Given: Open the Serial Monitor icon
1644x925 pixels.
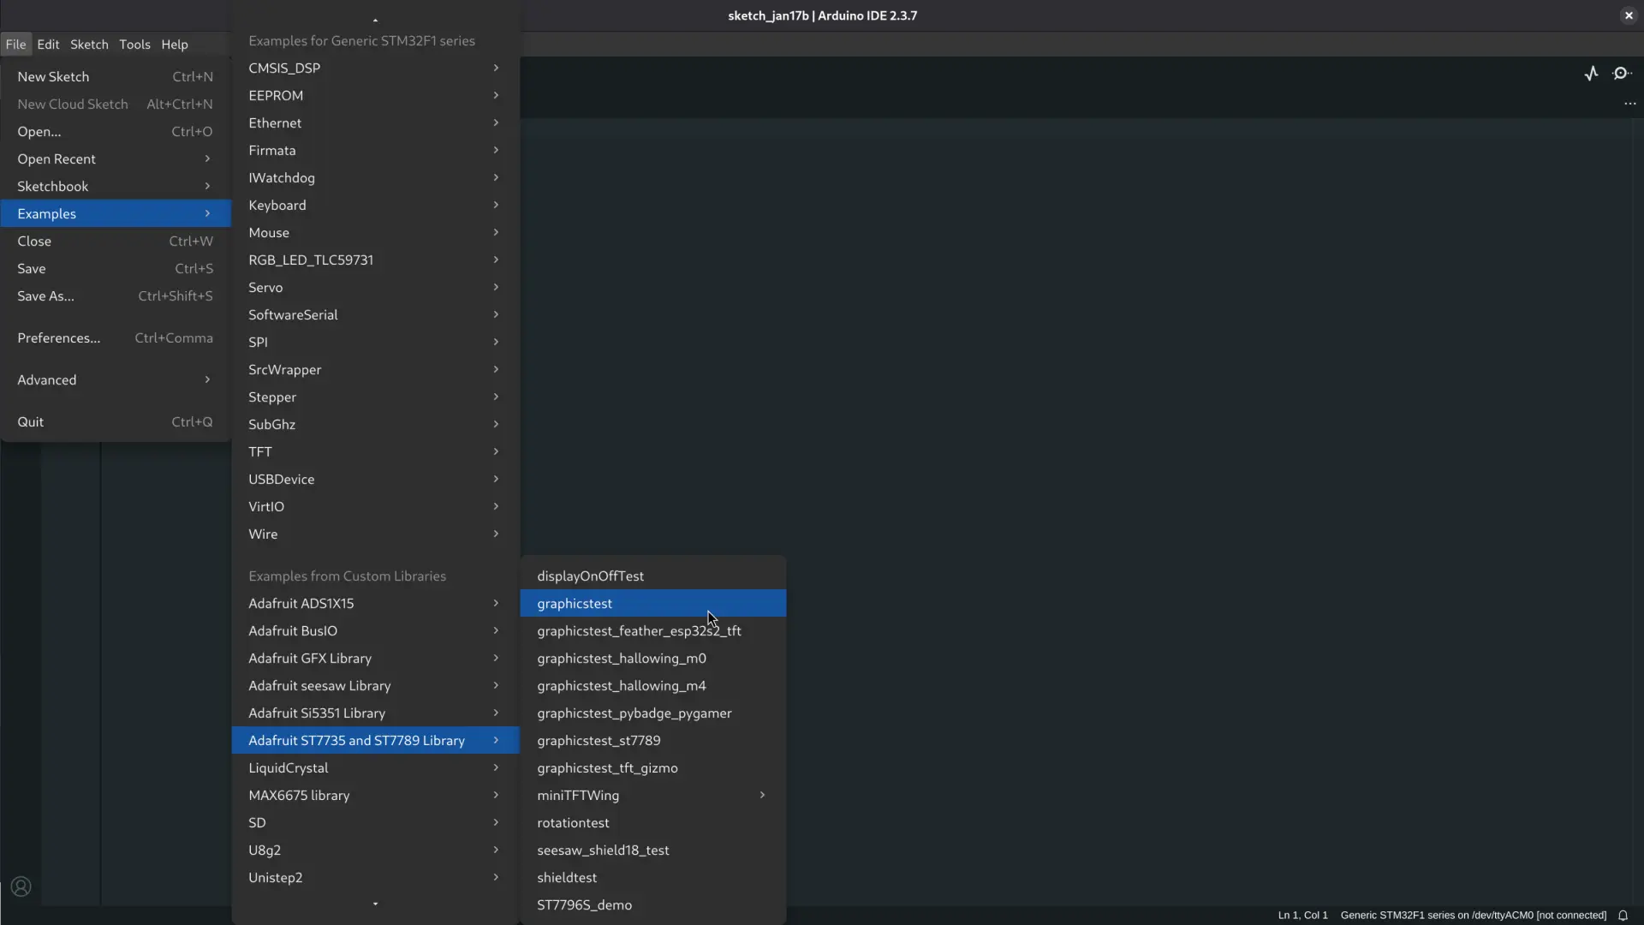Looking at the screenshot, I should click(1623, 73).
